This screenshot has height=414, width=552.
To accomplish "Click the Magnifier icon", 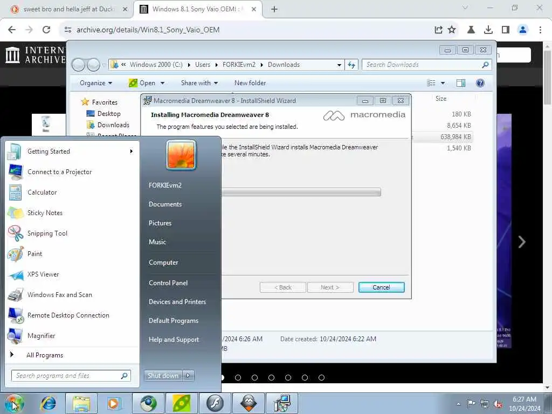I will coord(16,335).
